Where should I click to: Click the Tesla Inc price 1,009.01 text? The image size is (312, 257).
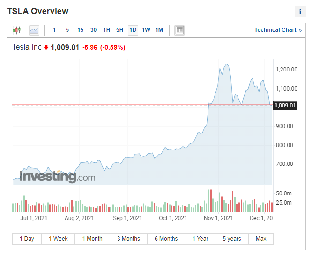click(x=65, y=48)
